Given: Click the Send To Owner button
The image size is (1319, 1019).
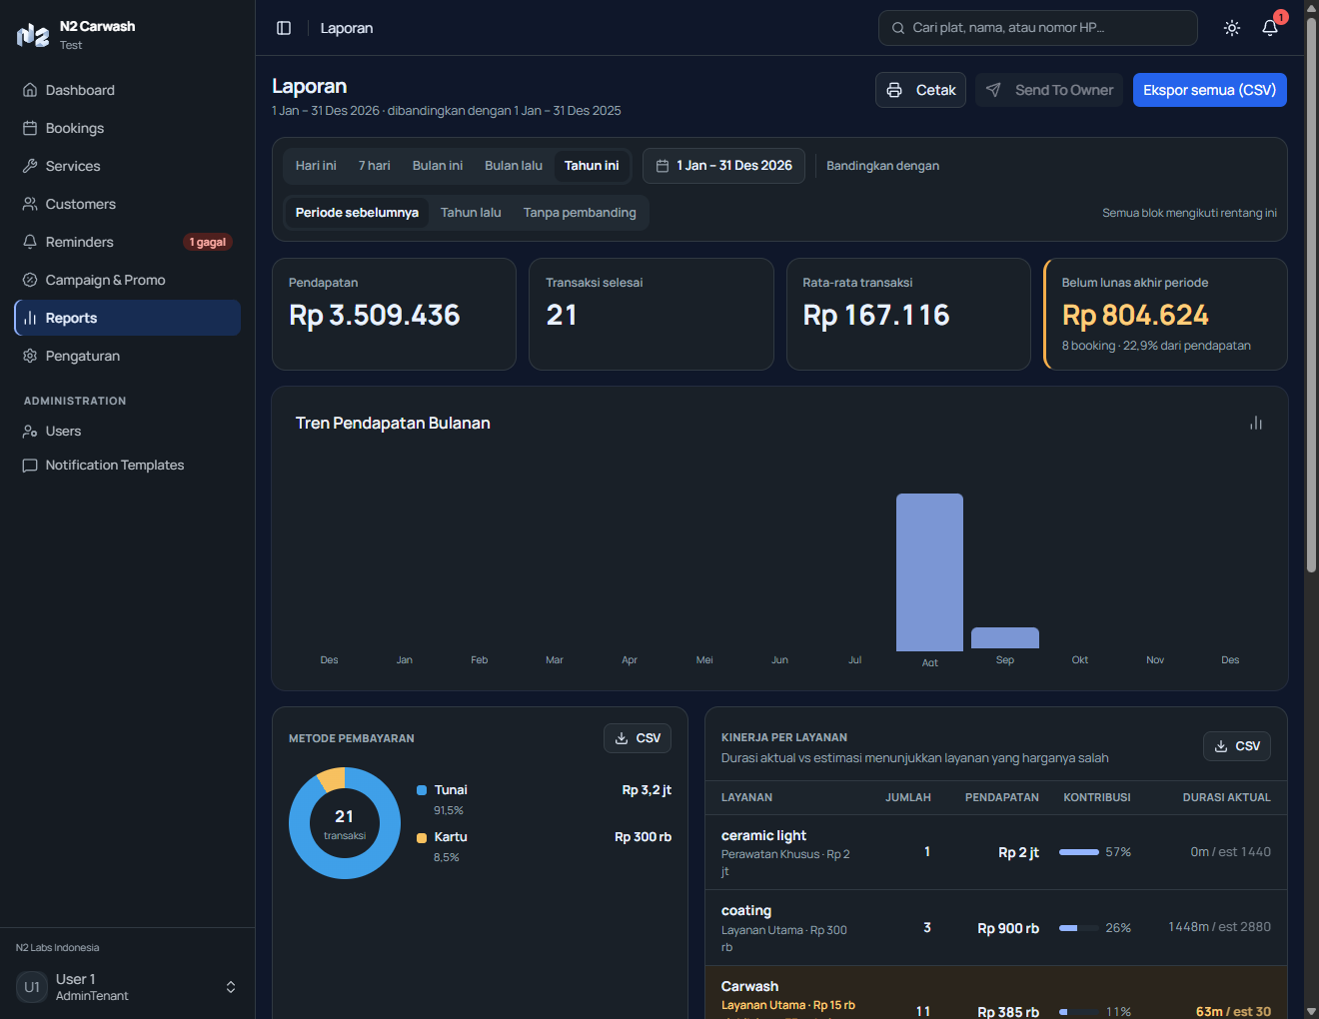Looking at the screenshot, I should click(x=1049, y=90).
